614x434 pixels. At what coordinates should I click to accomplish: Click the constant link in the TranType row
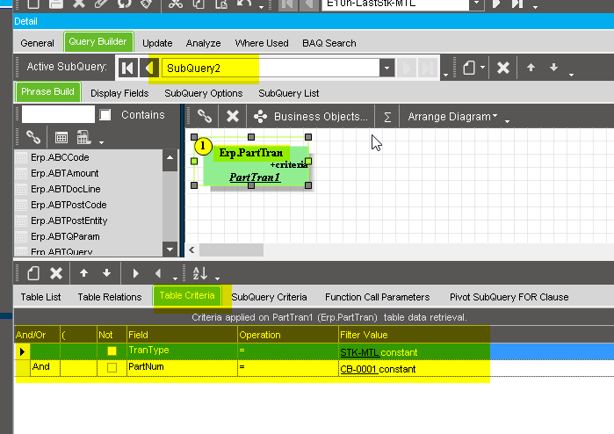(x=399, y=352)
